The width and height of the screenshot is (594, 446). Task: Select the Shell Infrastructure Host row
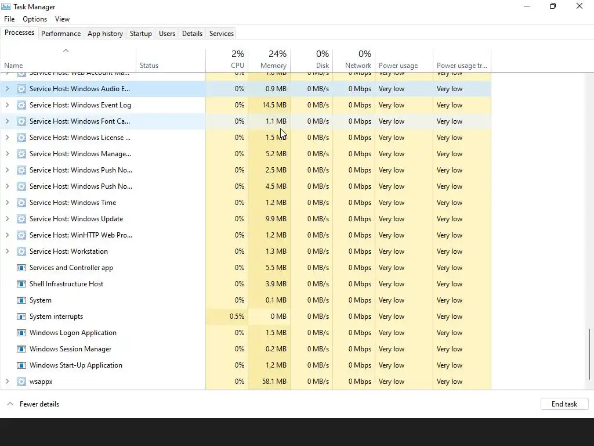point(245,284)
